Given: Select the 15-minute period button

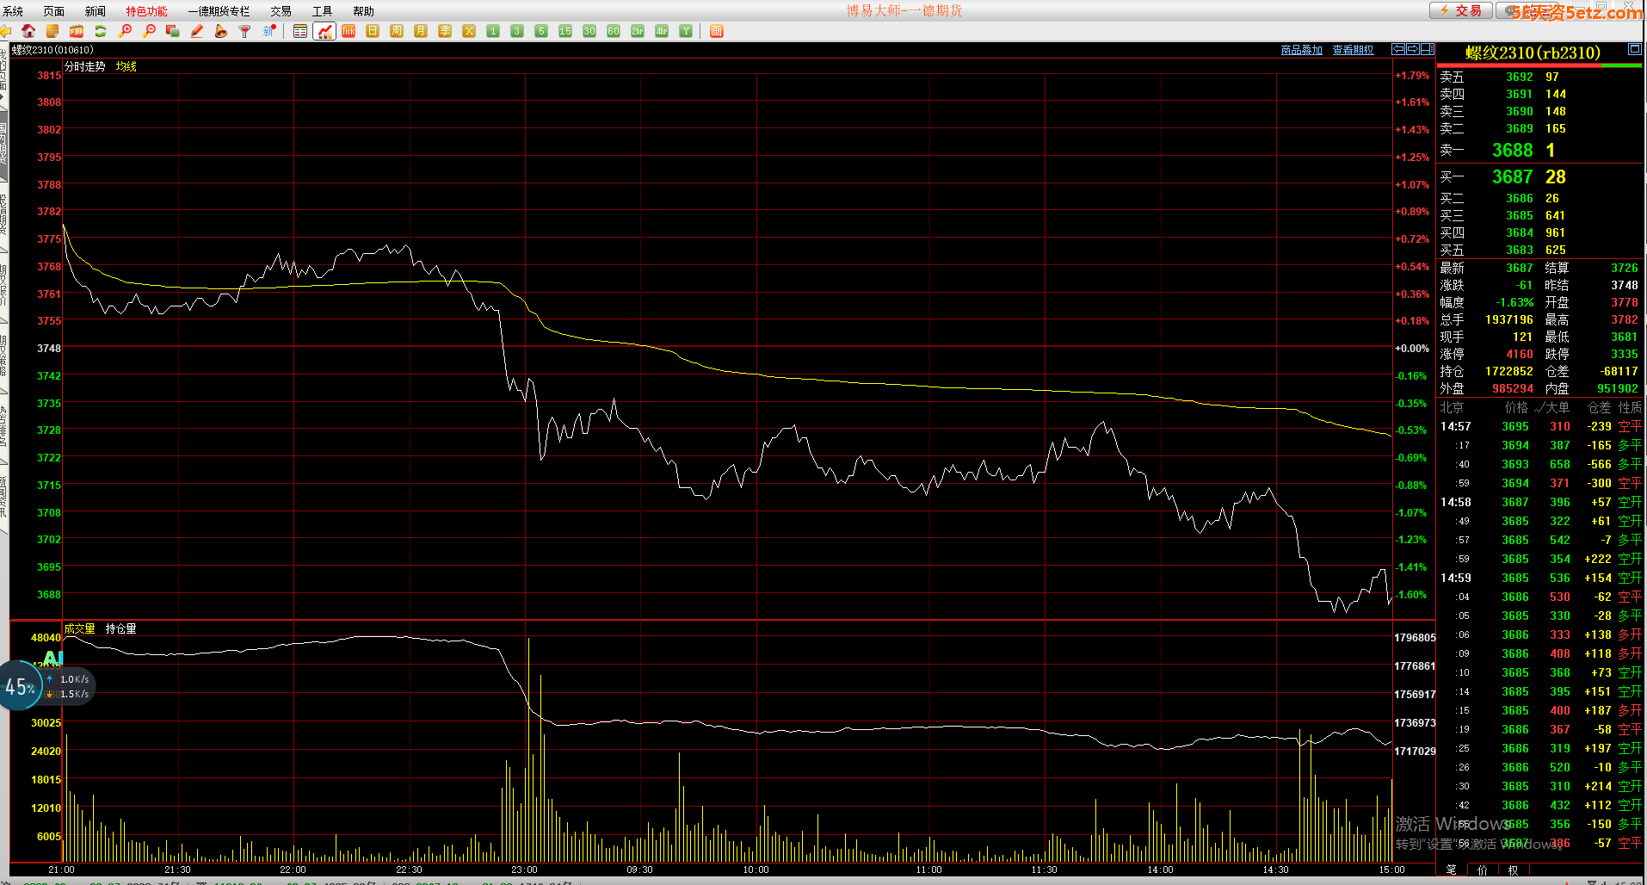Looking at the screenshot, I should coord(565,31).
